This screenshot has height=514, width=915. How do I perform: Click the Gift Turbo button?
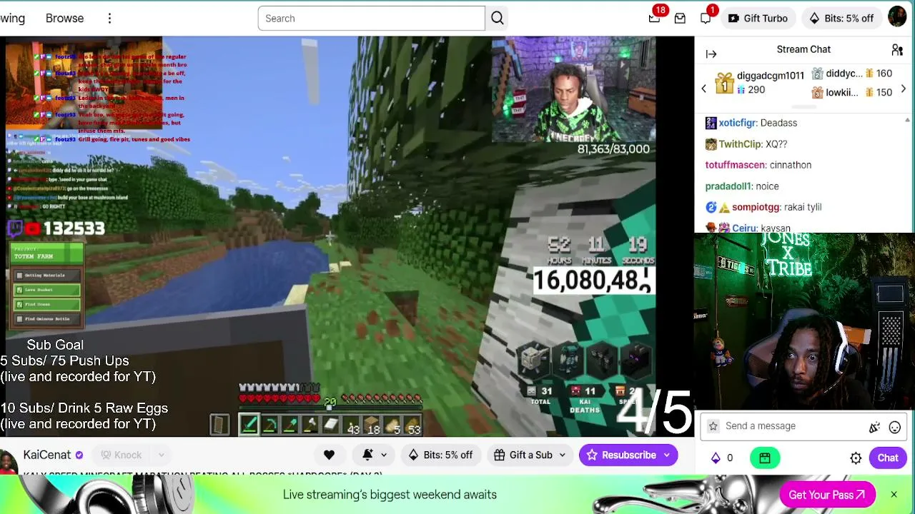click(x=758, y=19)
